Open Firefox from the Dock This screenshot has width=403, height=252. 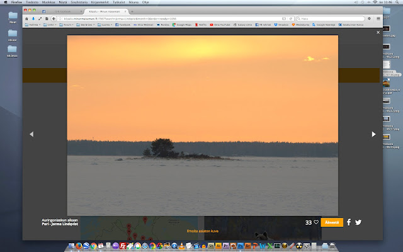79,246
